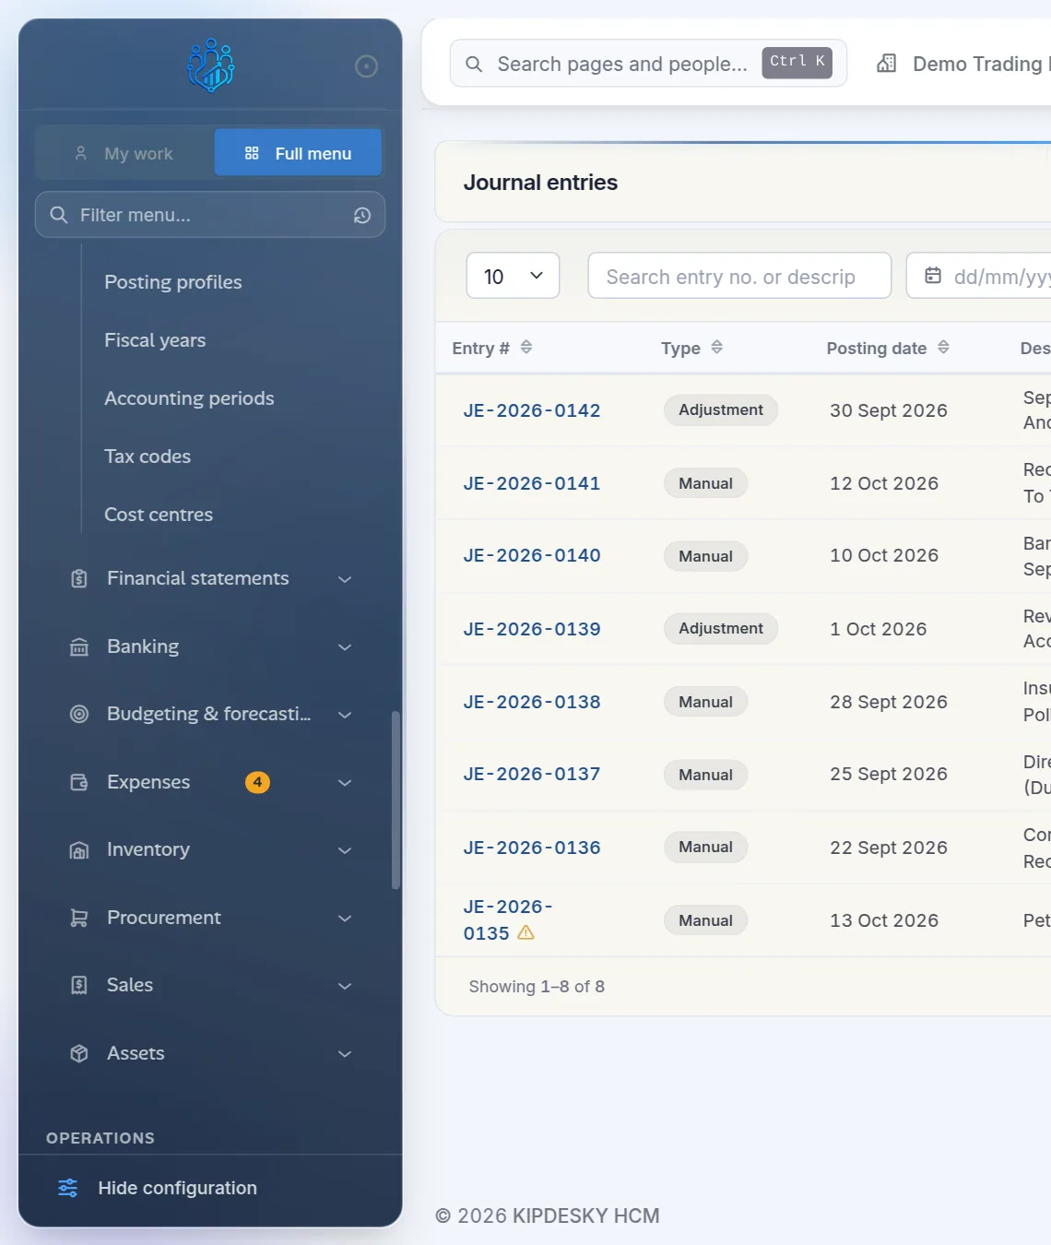This screenshot has width=1051, height=1245.
Task: Click the Inventory warehouse icon
Action: (x=79, y=850)
